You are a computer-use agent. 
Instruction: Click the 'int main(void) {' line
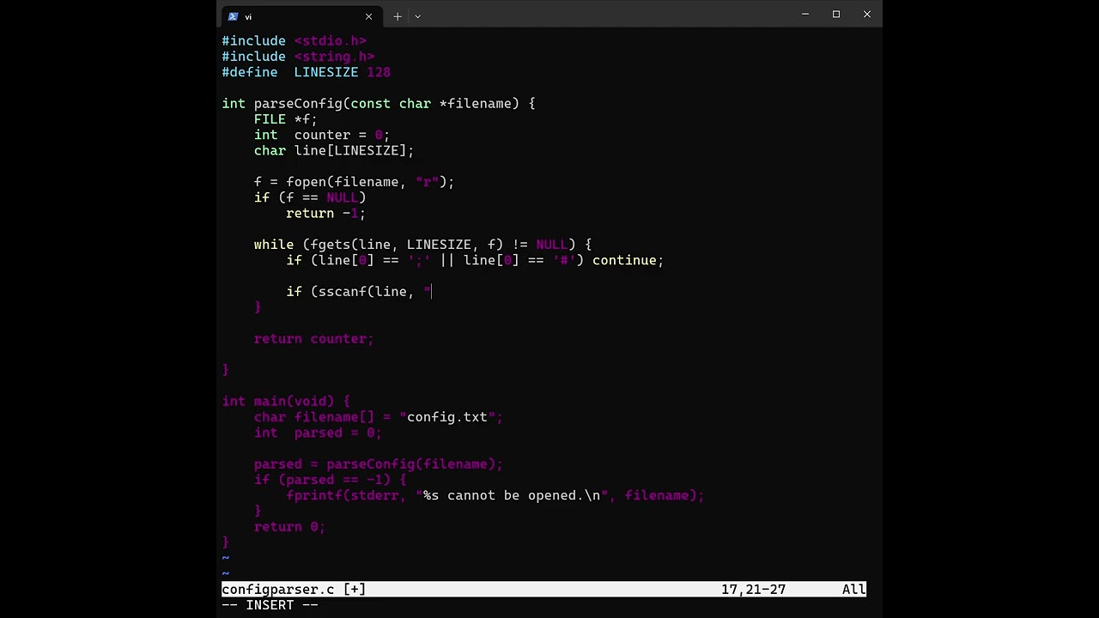[x=286, y=402]
